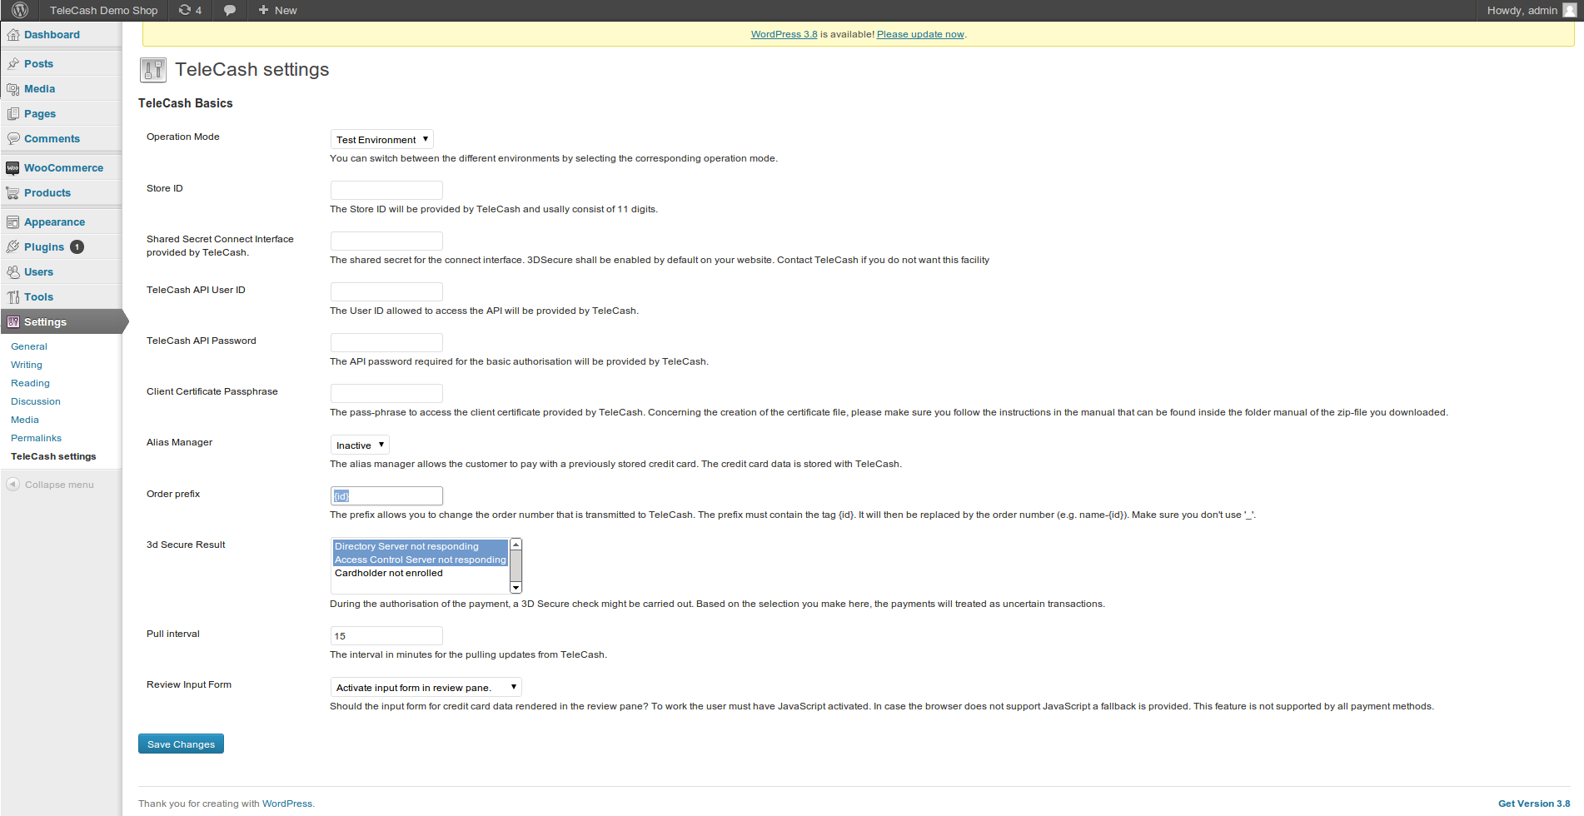The width and height of the screenshot is (1584, 816).
Task: Open the Review Input Form dropdown
Action: 426,687
